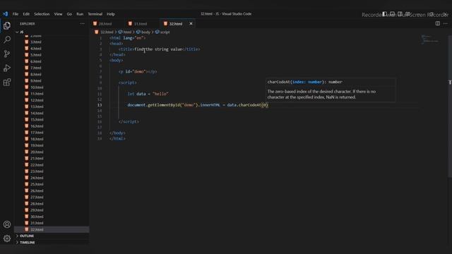Click the Explorer more actions ellipsis
This screenshot has height=254, width=452.
pyautogui.click(x=82, y=23)
